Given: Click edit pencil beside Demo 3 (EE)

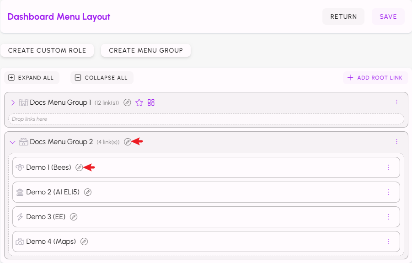Looking at the screenshot, I should point(74,217).
